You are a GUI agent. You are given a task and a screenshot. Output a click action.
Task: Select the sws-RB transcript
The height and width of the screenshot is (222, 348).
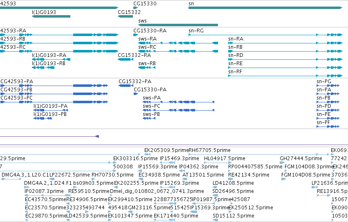tap(147, 67)
